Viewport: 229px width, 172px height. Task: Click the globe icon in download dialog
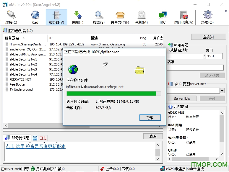[73, 69]
